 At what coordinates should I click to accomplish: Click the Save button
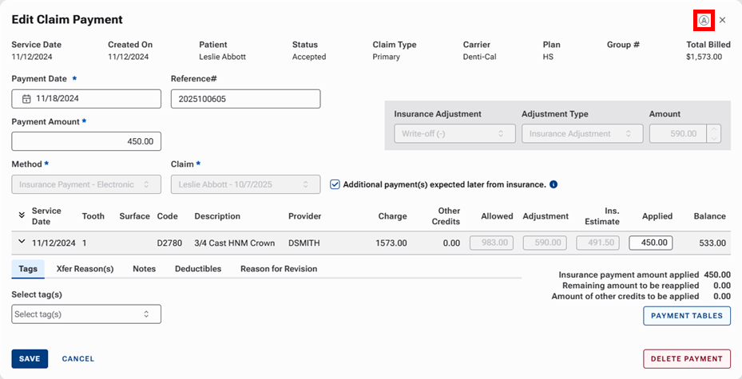coord(30,359)
